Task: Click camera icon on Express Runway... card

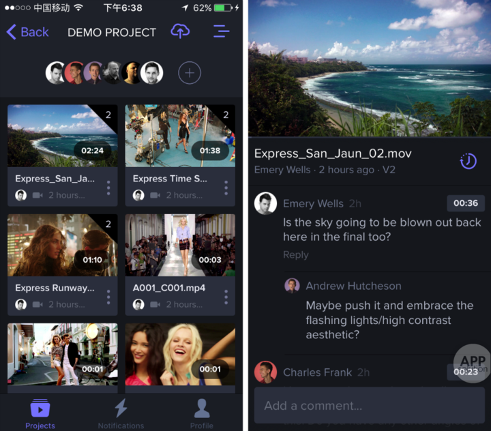Action: [38, 304]
